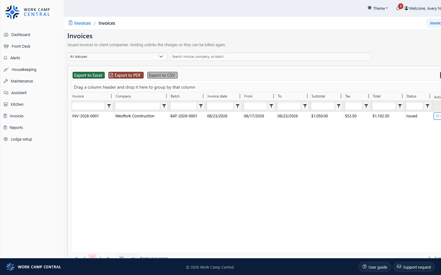
Task: Open the All statuses dropdown
Action: coord(117,57)
